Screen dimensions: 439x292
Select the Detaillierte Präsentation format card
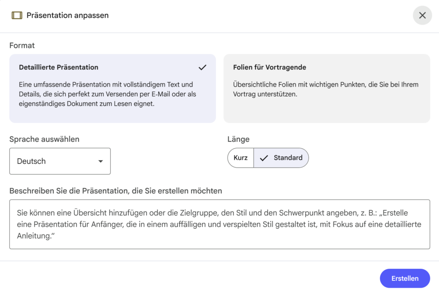[x=112, y=87]
